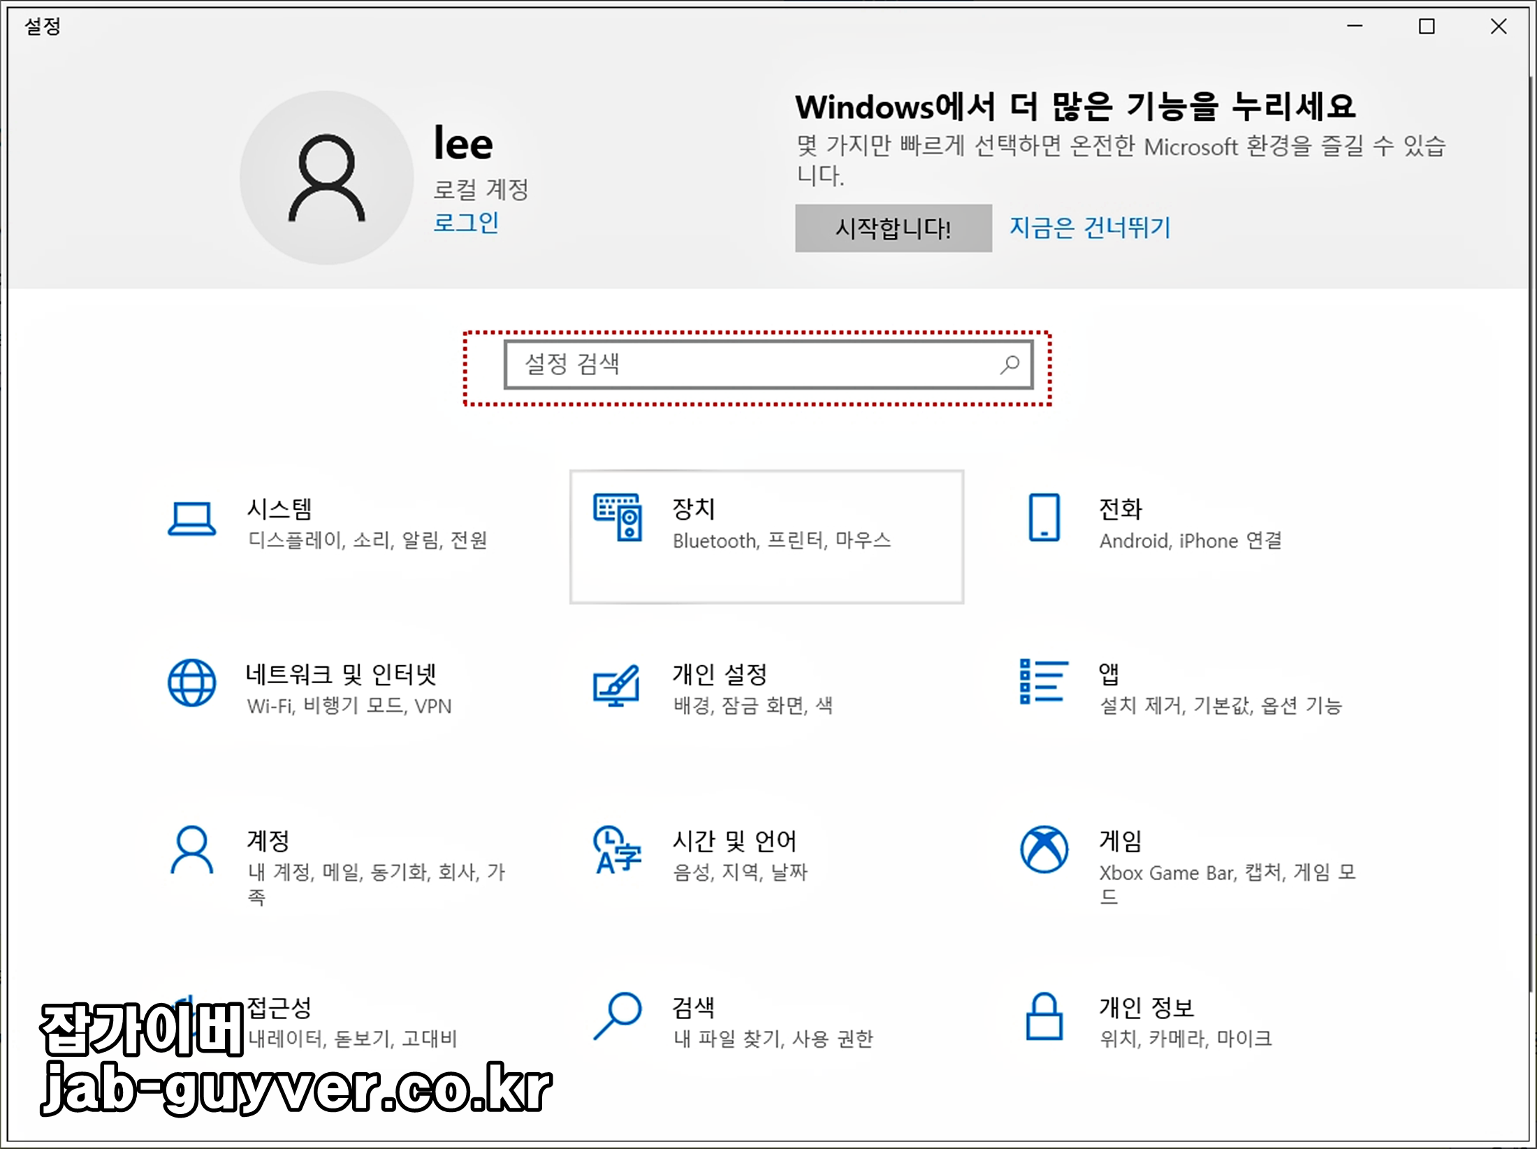This screenshot has height=1149, width=1537.
Task: Click the 시작합니다! button
Action: point(893,228)
